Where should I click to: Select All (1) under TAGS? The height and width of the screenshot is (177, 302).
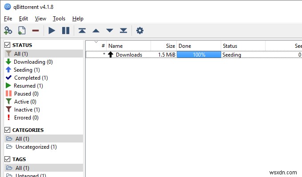44,168
